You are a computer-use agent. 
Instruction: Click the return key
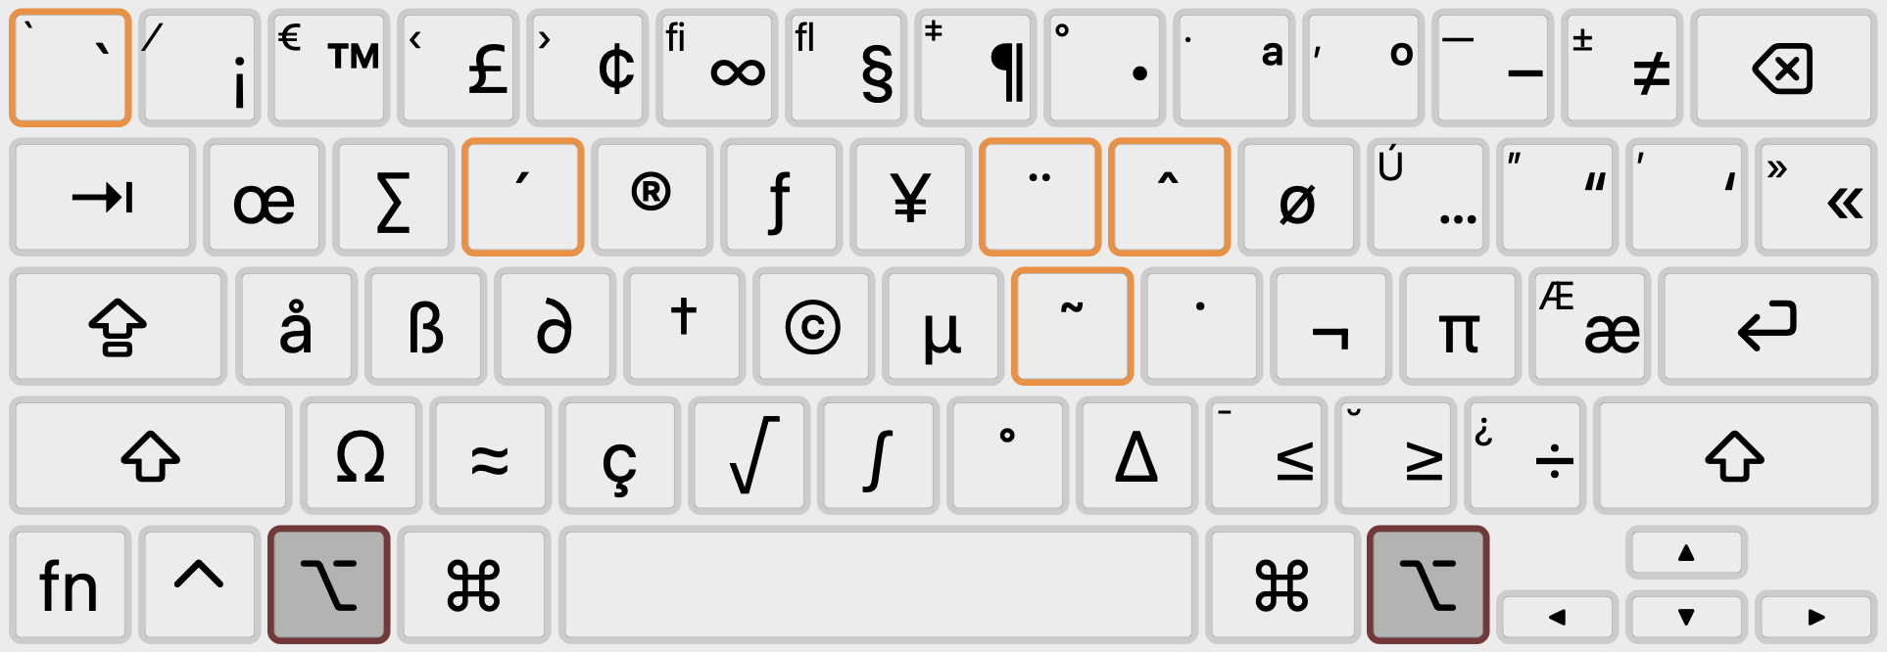coord(1767,327)
